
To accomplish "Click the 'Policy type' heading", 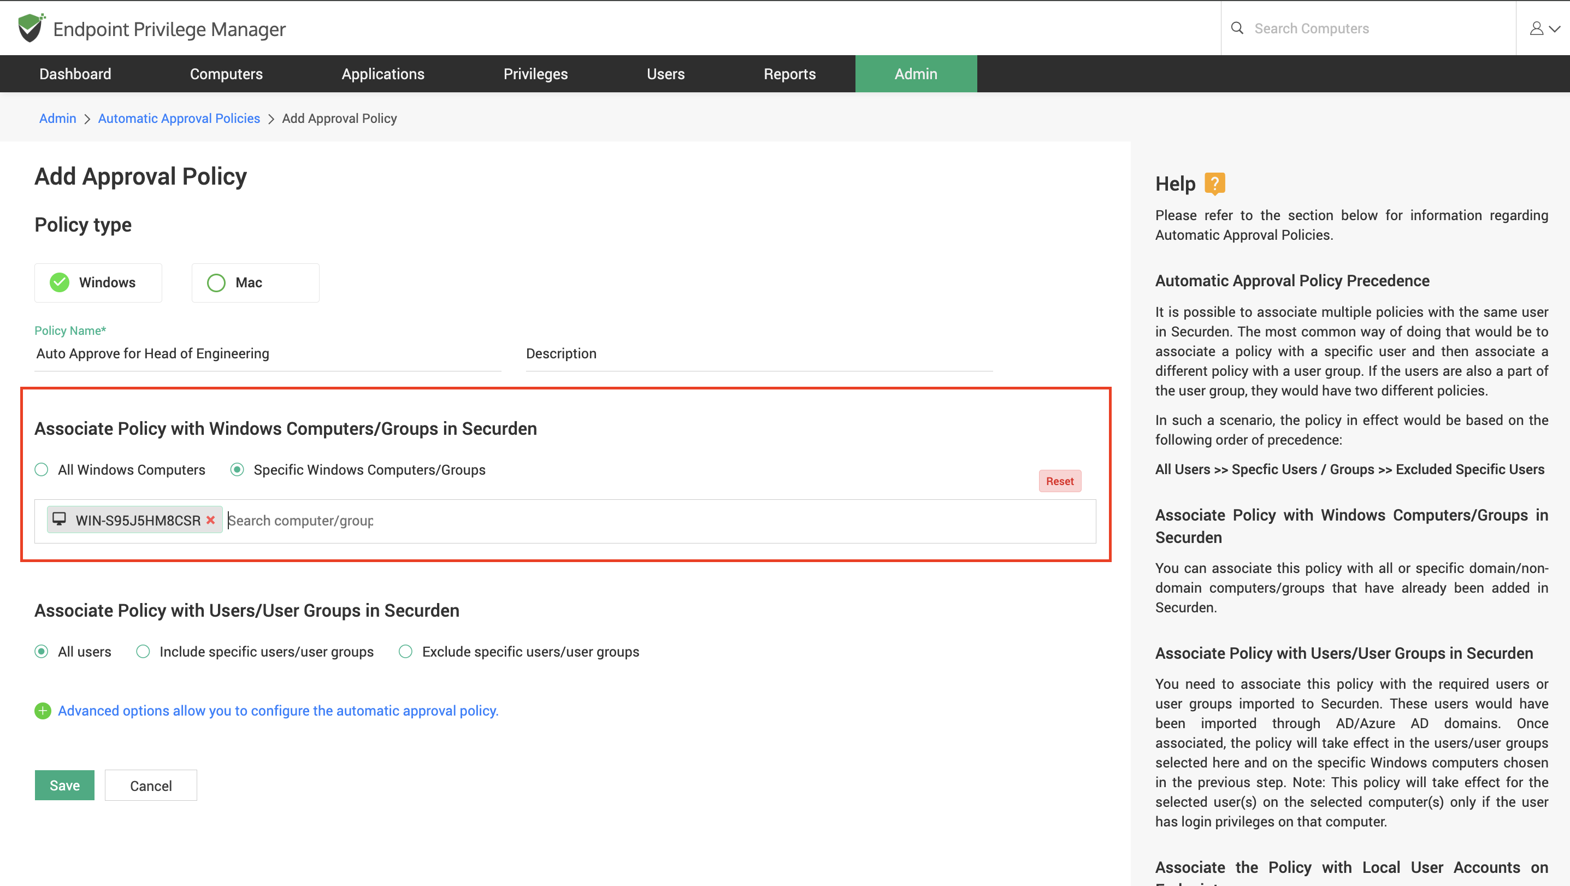I will click(x=83, y=225).
